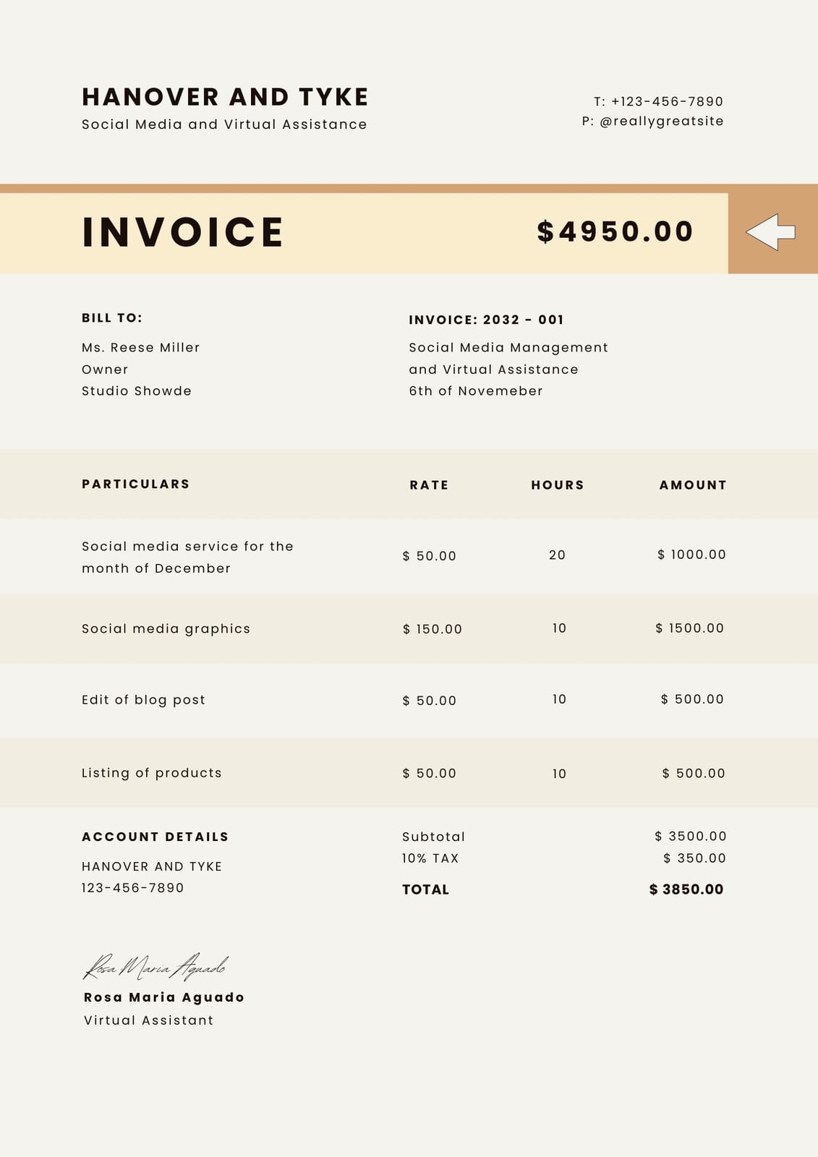Viewport: 818px width, 1157px height.
Task: Click the PARTICULARS column header
Action: coord(135,484)
